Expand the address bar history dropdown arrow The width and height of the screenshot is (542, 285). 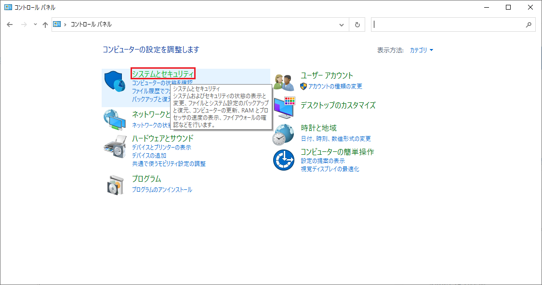point(342,25)
